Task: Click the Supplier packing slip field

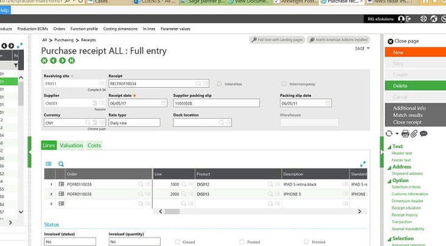Action: pos(217,103)
